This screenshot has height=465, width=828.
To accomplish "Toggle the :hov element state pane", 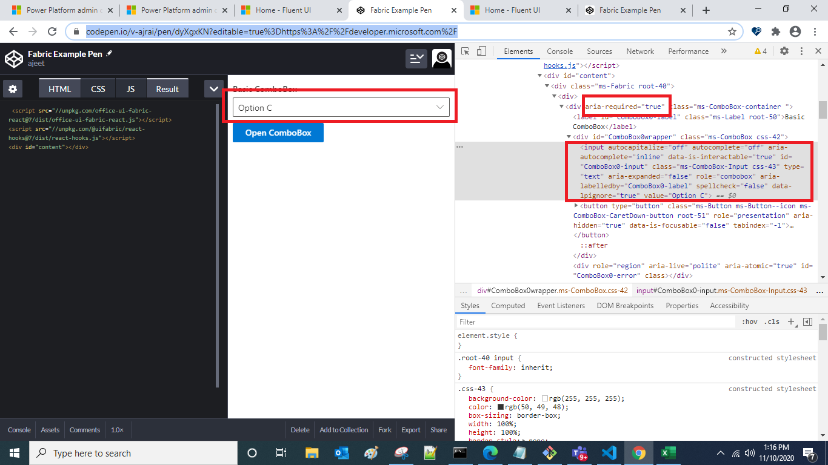I will (x=750, y=322).
